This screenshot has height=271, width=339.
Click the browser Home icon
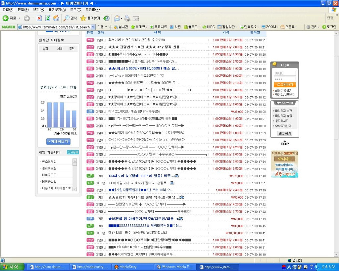click(x=56, y=18)
